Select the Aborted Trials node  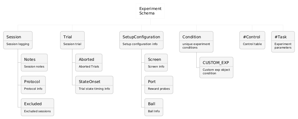coord(89,63)
